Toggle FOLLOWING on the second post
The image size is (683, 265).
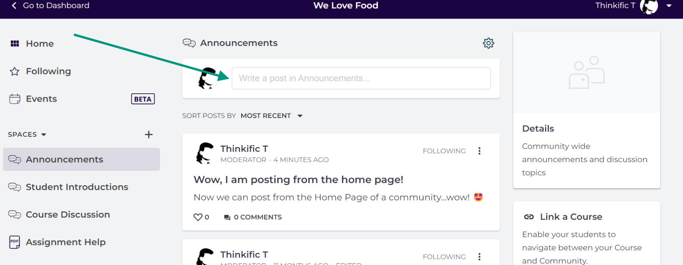(x=444, y=257)
